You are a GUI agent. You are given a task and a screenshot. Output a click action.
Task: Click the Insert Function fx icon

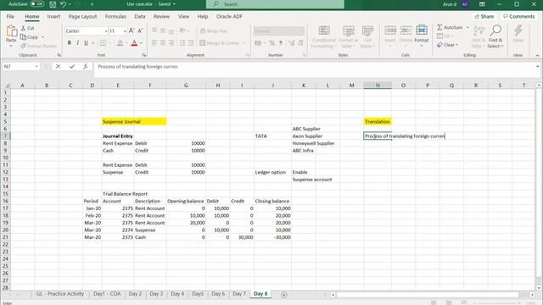pyautogui.click(x=85, y=66)
